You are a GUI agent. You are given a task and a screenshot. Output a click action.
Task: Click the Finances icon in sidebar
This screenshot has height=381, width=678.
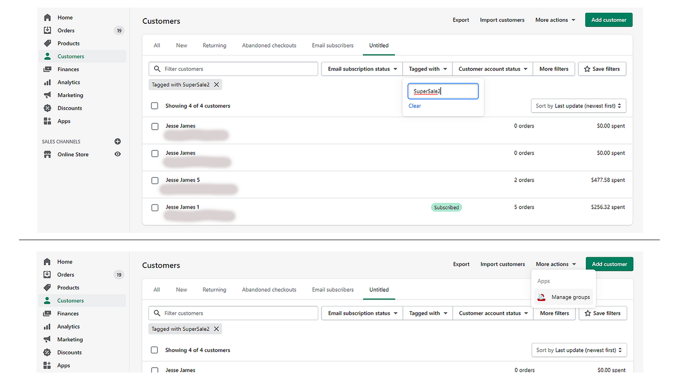coord(47,69)
